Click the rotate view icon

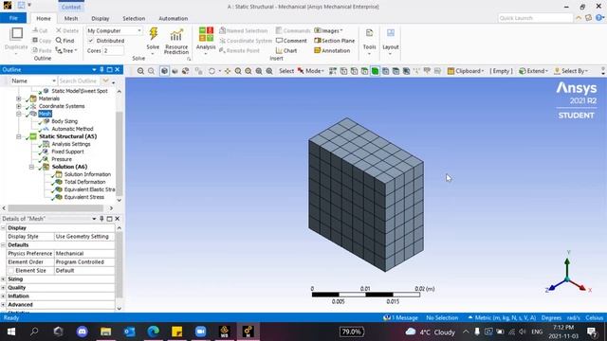[212, 71]
